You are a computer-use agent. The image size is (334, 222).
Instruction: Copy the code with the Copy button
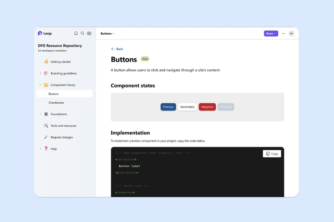tap(272, 153)
